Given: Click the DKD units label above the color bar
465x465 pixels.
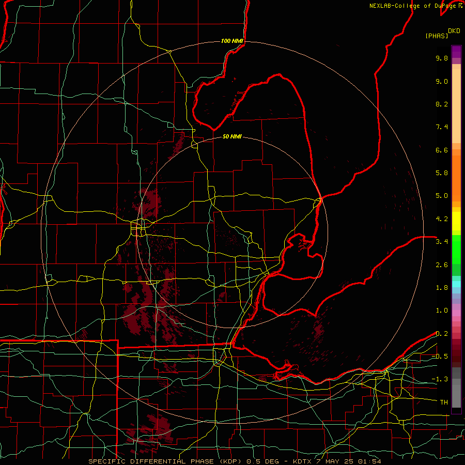Looking at the screenshot, I should coord(454,31).
